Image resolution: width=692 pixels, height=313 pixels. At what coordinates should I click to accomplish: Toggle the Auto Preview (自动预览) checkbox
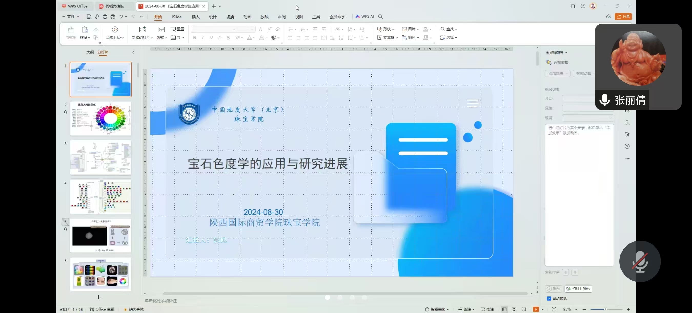tap(549, 298)
